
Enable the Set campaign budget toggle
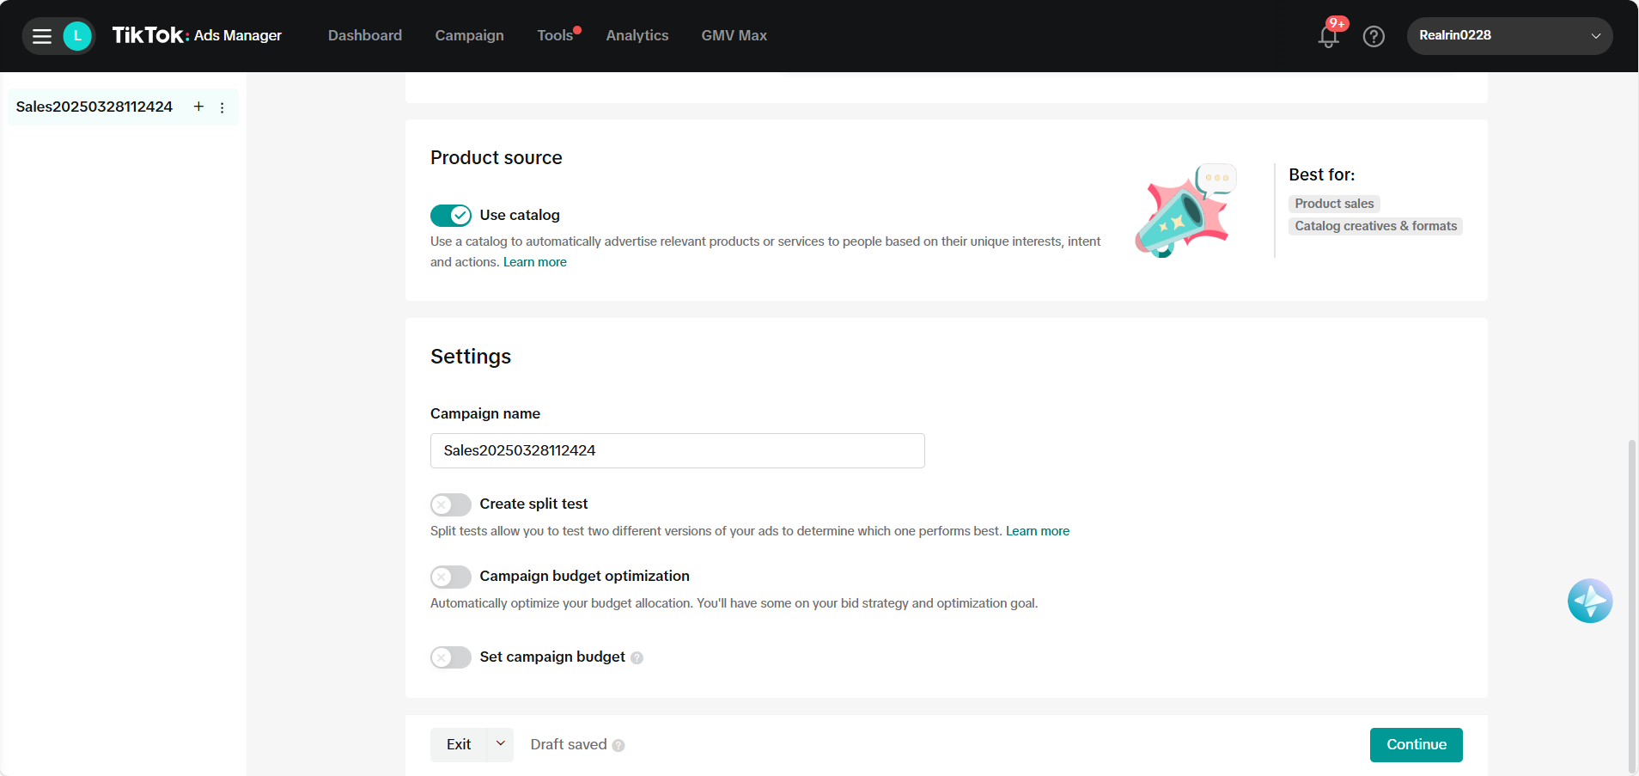tap(451, 657)
